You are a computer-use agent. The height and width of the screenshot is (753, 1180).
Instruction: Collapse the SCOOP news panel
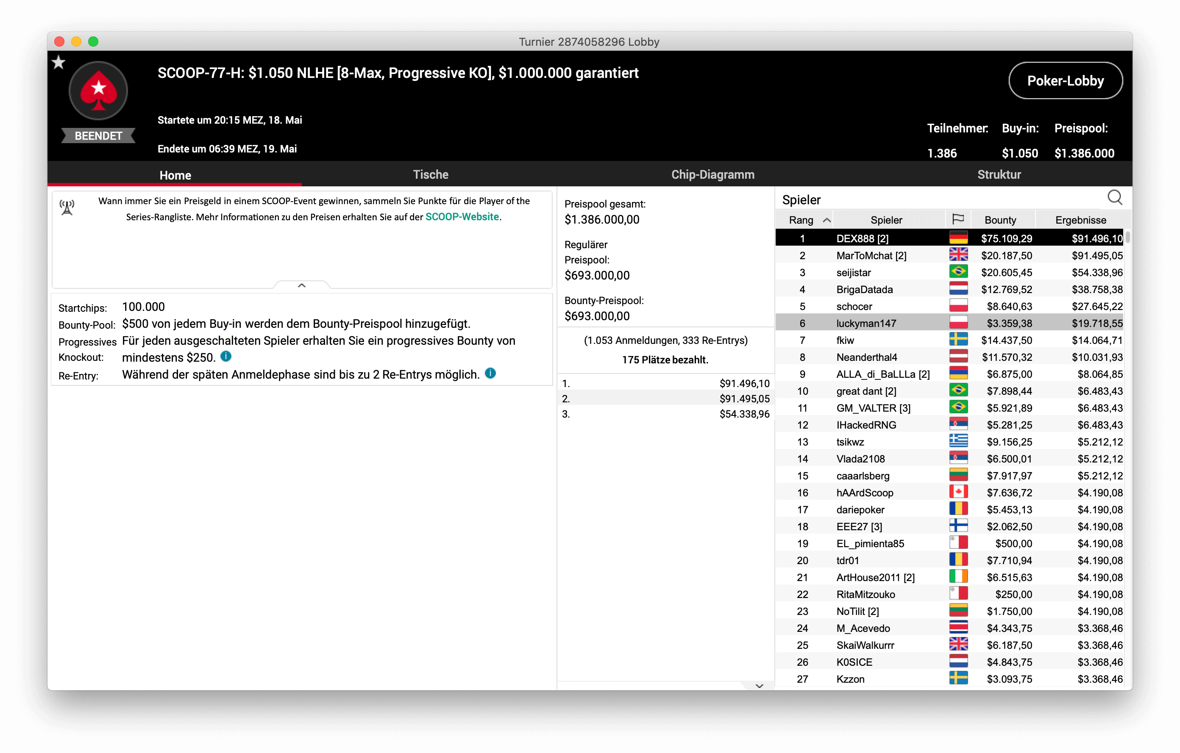coord(301,285)
